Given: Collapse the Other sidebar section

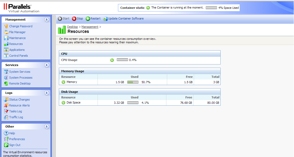Looking at the screenshot, I should [x=47, y=127].
